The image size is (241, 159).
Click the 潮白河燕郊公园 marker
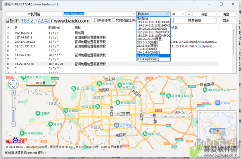(205, 90)
